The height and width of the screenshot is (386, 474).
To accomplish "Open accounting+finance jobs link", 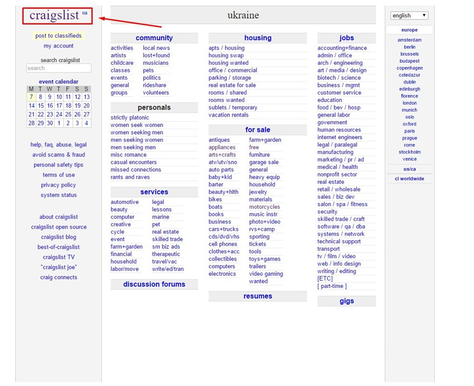I will (x=342, y=48).
